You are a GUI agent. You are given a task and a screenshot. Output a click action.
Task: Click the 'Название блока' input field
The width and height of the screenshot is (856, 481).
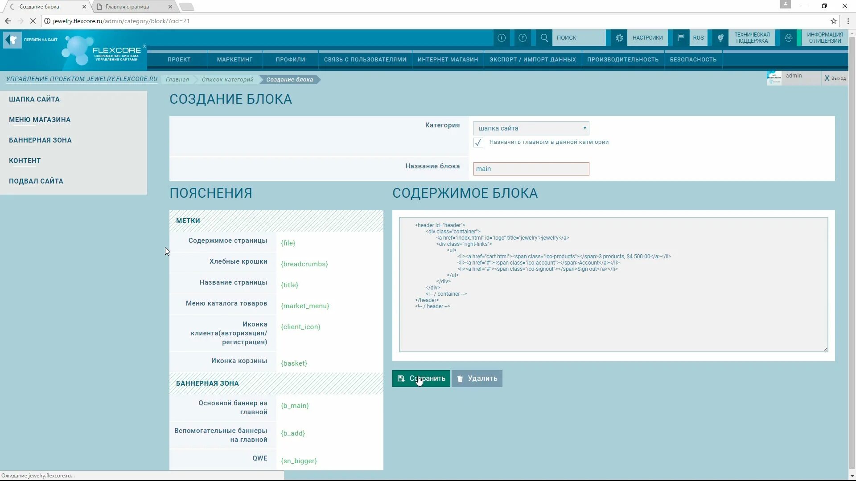[531, 169]
